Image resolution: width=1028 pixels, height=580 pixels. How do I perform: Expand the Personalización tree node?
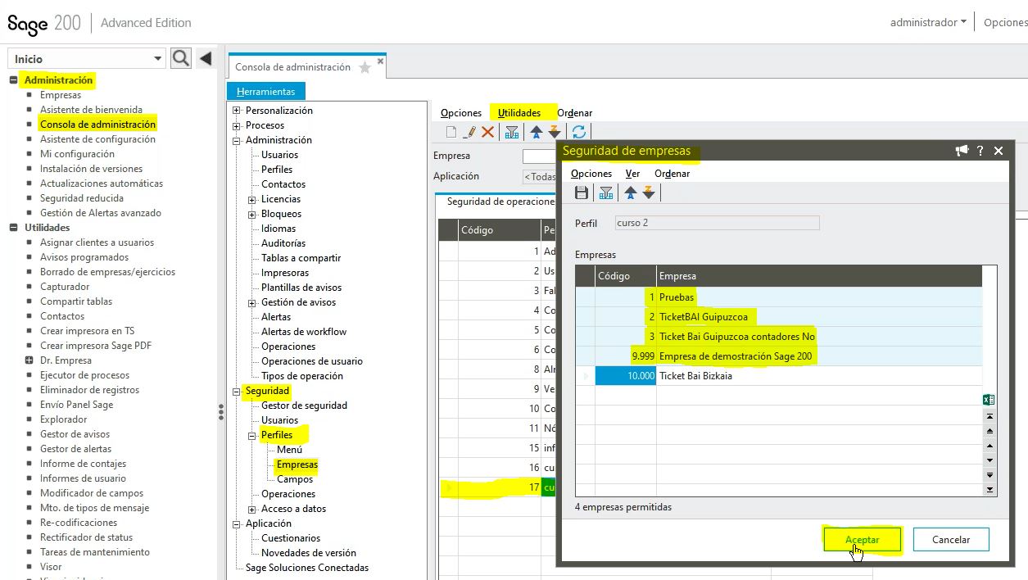pyautogui.click(x=237, y=111)
